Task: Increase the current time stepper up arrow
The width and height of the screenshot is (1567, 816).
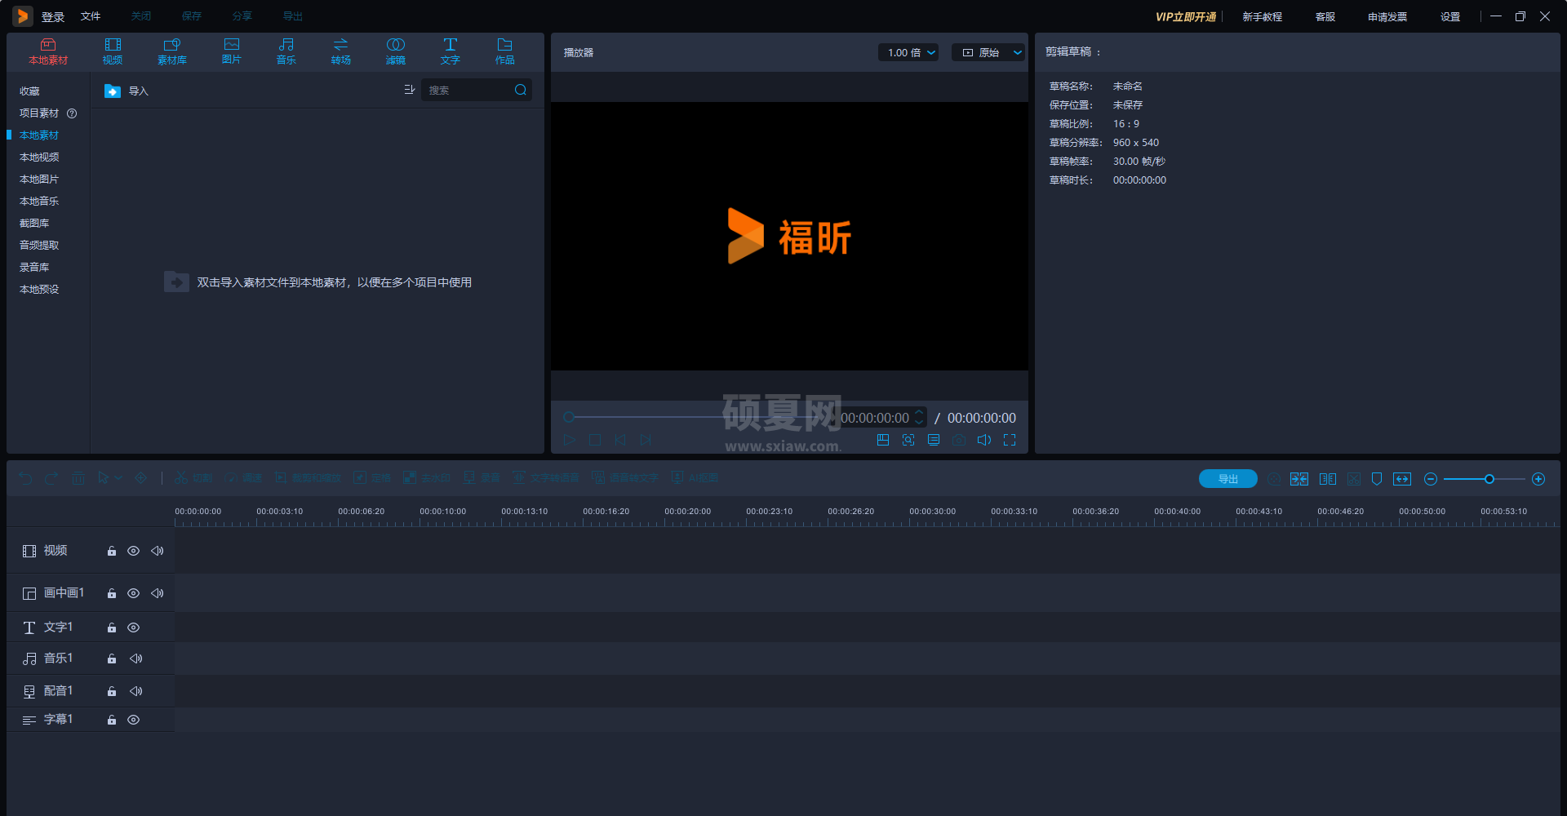Action: coord(919,413)
